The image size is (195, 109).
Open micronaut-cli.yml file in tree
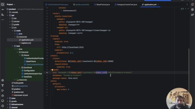[x=21, y=95]
